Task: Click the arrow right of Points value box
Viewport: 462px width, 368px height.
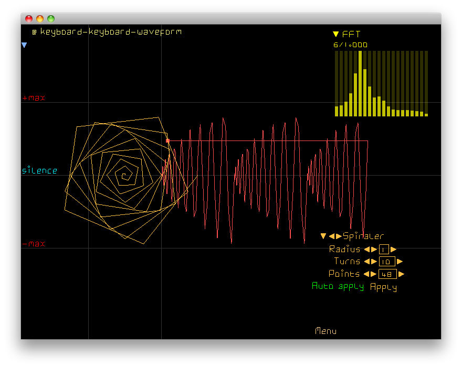Action: 401,274
